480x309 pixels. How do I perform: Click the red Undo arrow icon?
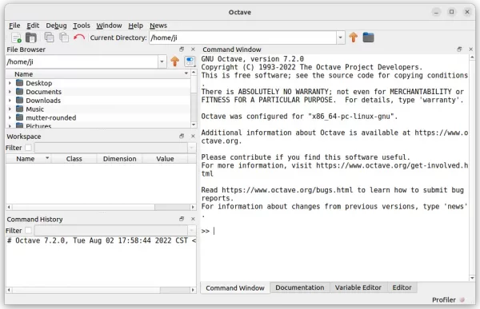coord(79,38)
